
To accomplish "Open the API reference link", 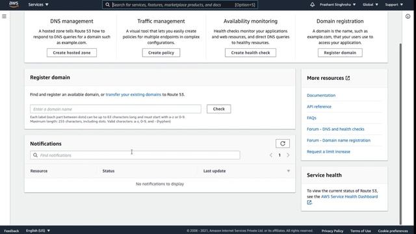I will [319, 107].
